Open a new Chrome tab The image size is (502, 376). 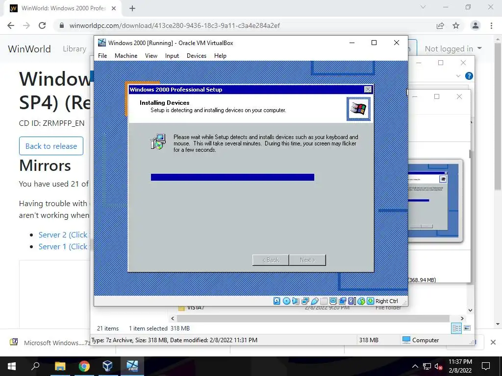(x=132, y=8)
